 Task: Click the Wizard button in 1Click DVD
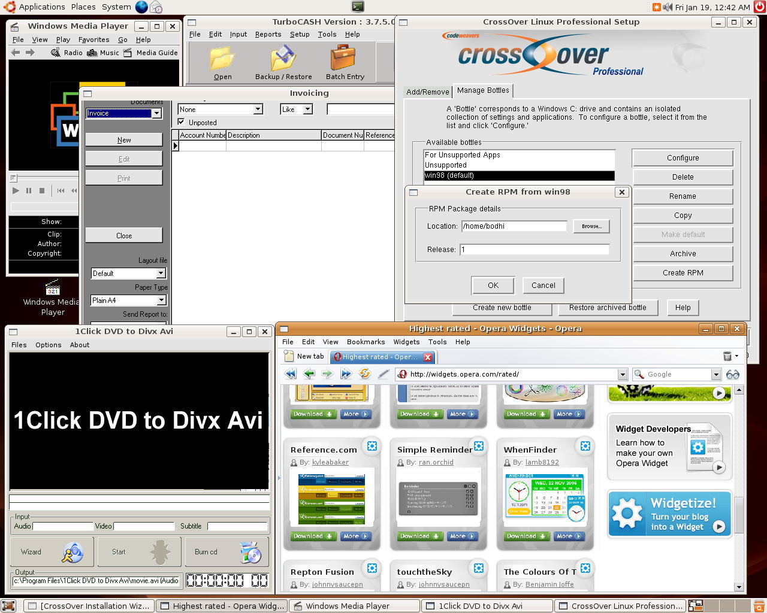pos(52,552)
